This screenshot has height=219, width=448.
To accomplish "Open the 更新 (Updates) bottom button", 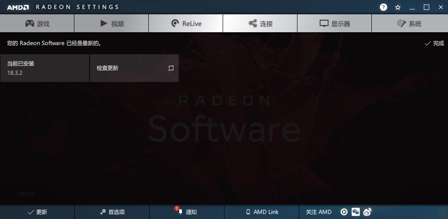I will (37, 212).
